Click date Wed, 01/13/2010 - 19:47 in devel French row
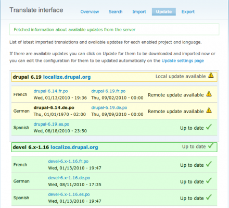The width and height of the screenshot is (229, 208). (x=75, y=168)
